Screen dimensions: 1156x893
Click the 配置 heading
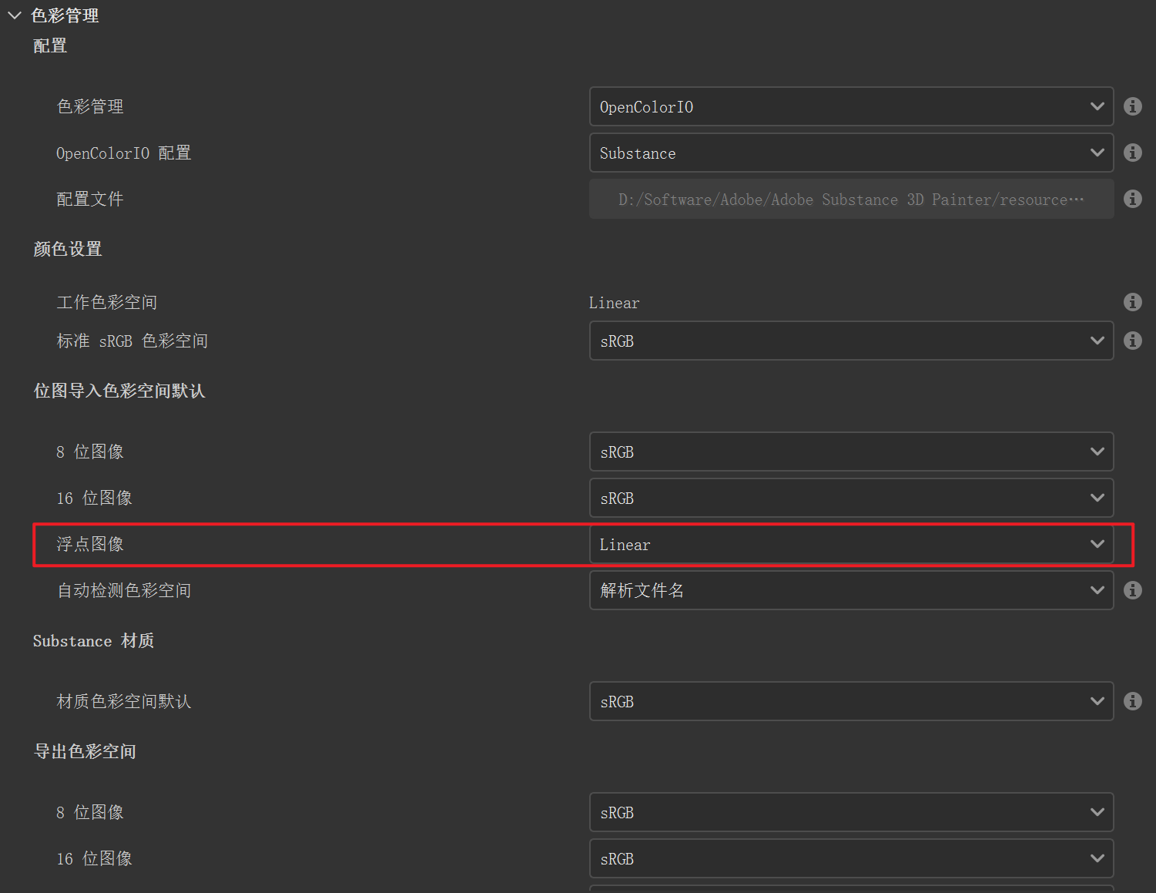click(50, 46)
